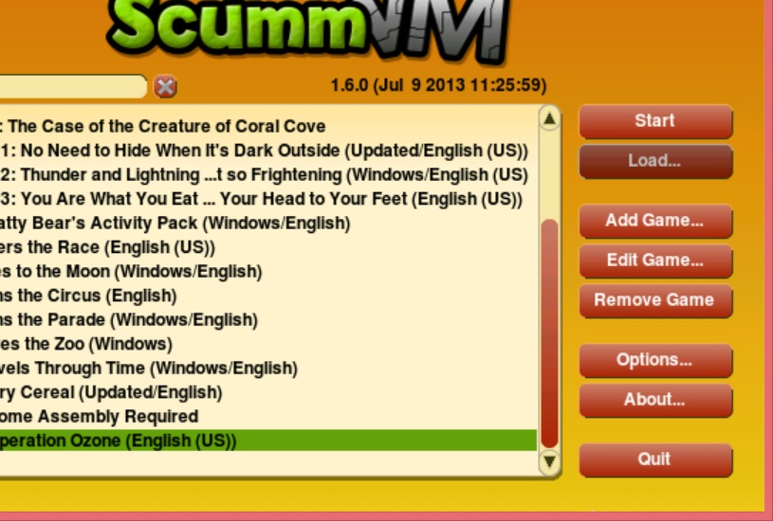
Task: Select the Race (English (US)) entry
Action: pyautogui.click(x=268, y=246)
